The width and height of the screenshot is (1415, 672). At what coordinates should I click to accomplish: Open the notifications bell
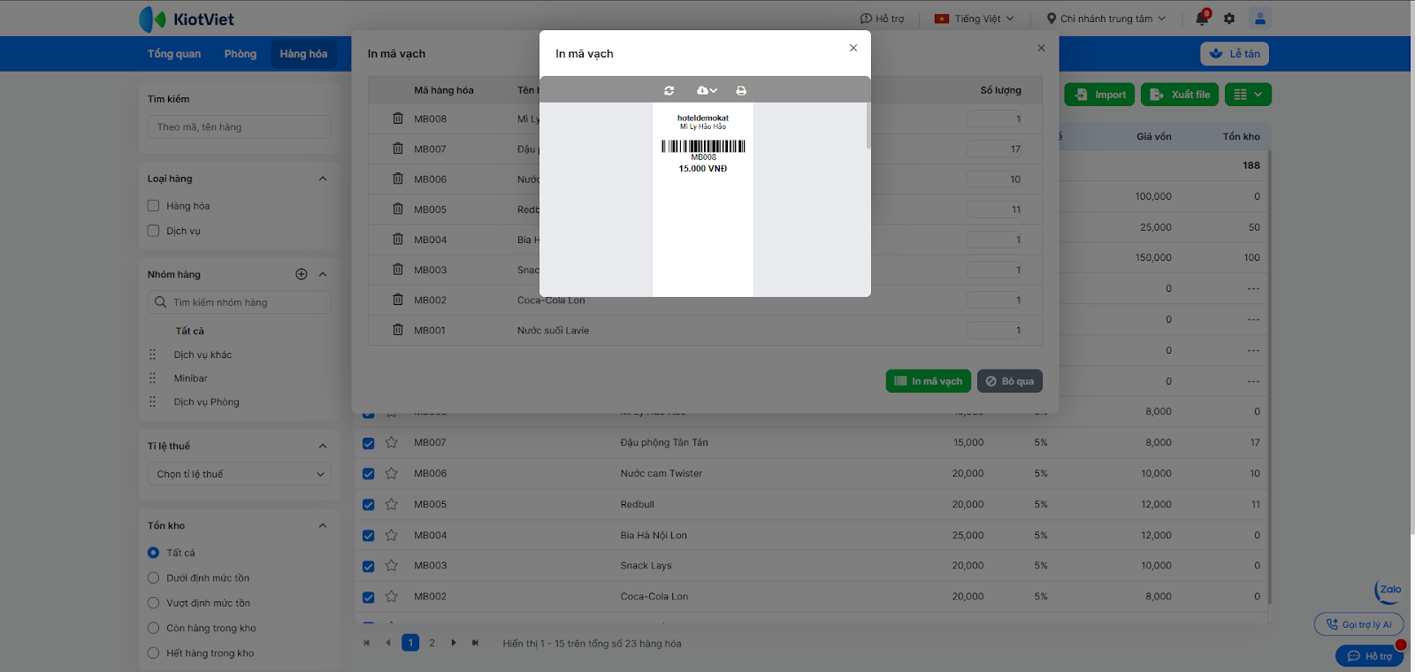click(x=1202, y=18)
